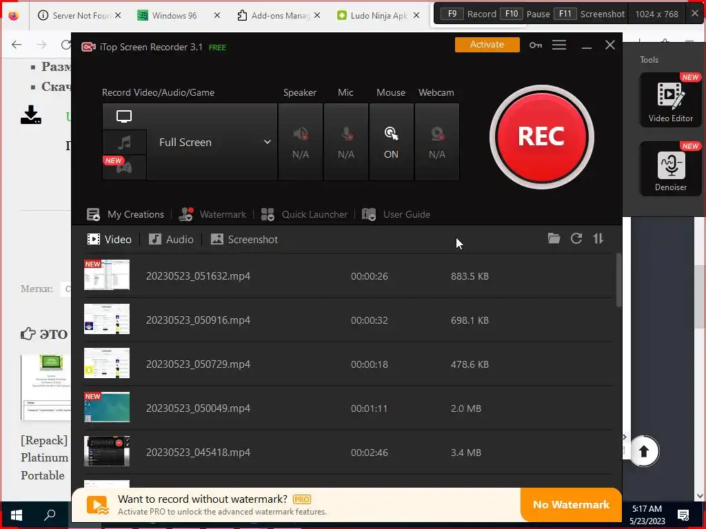Select file name 20230523_050916.mp4
The image size is (706, 529).
point(198,320)
